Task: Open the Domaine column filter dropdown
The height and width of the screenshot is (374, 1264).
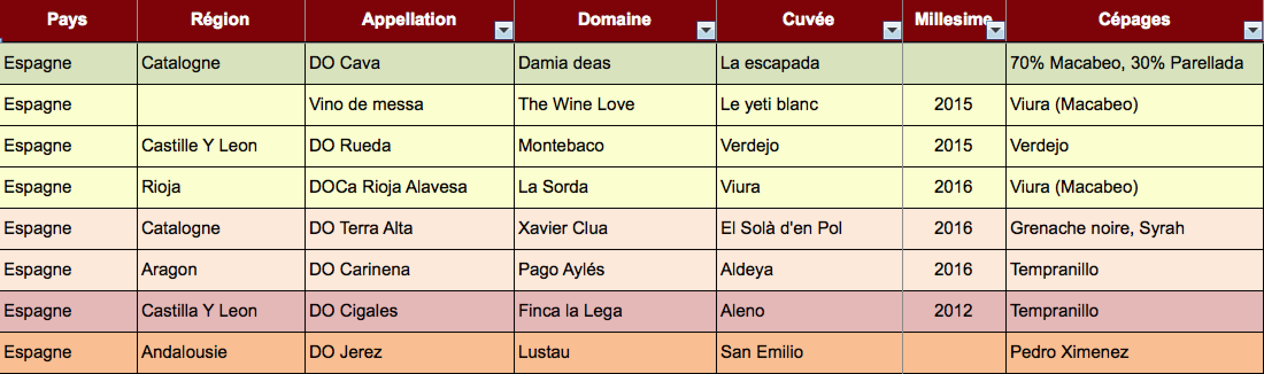Action: click(x=706, y=30)
